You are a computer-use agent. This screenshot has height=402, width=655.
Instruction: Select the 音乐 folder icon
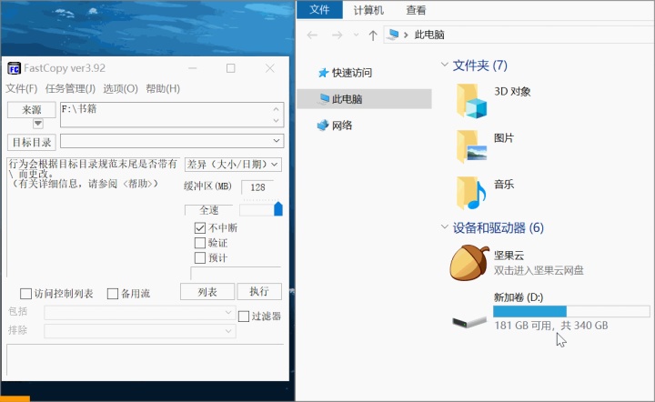coord(471,192)
